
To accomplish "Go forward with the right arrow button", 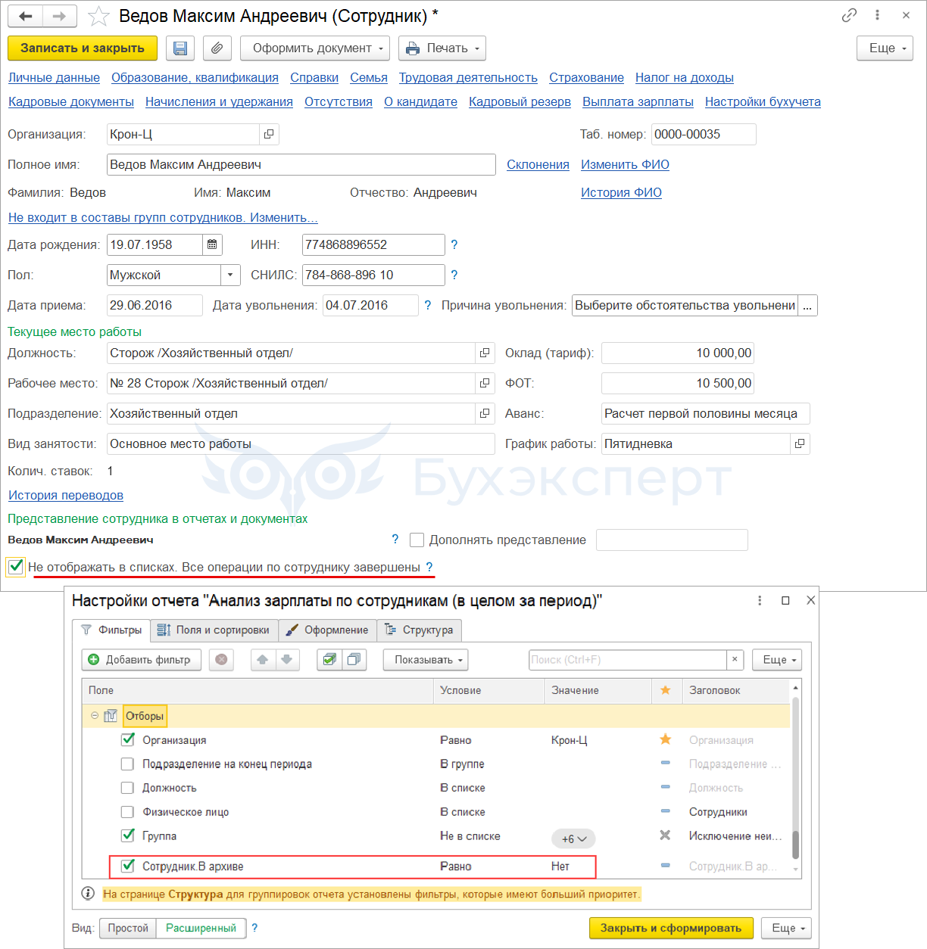I will tap(59, 16).
